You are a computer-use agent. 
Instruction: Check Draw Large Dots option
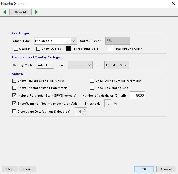[x=14, y=111]
